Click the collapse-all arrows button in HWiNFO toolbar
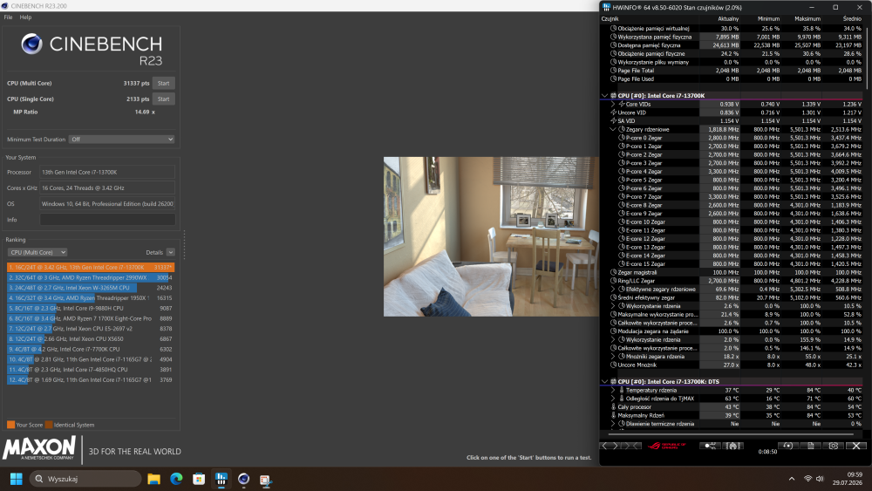 [631, 446]
